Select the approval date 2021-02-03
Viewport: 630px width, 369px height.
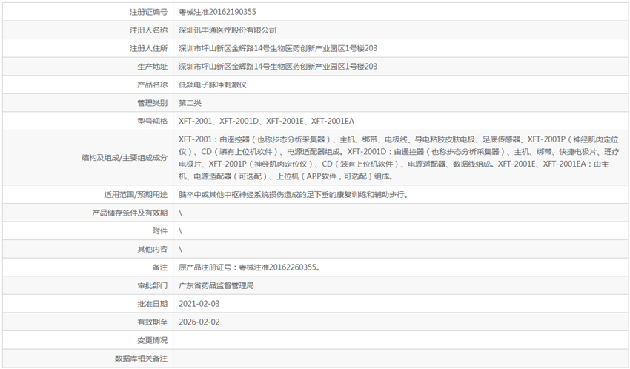tap(199, 304)
